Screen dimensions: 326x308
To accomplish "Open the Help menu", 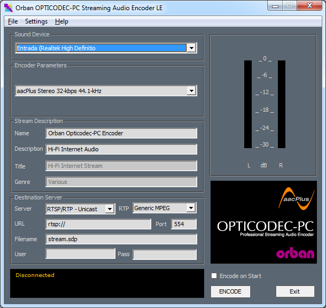I will pos(61,21).
